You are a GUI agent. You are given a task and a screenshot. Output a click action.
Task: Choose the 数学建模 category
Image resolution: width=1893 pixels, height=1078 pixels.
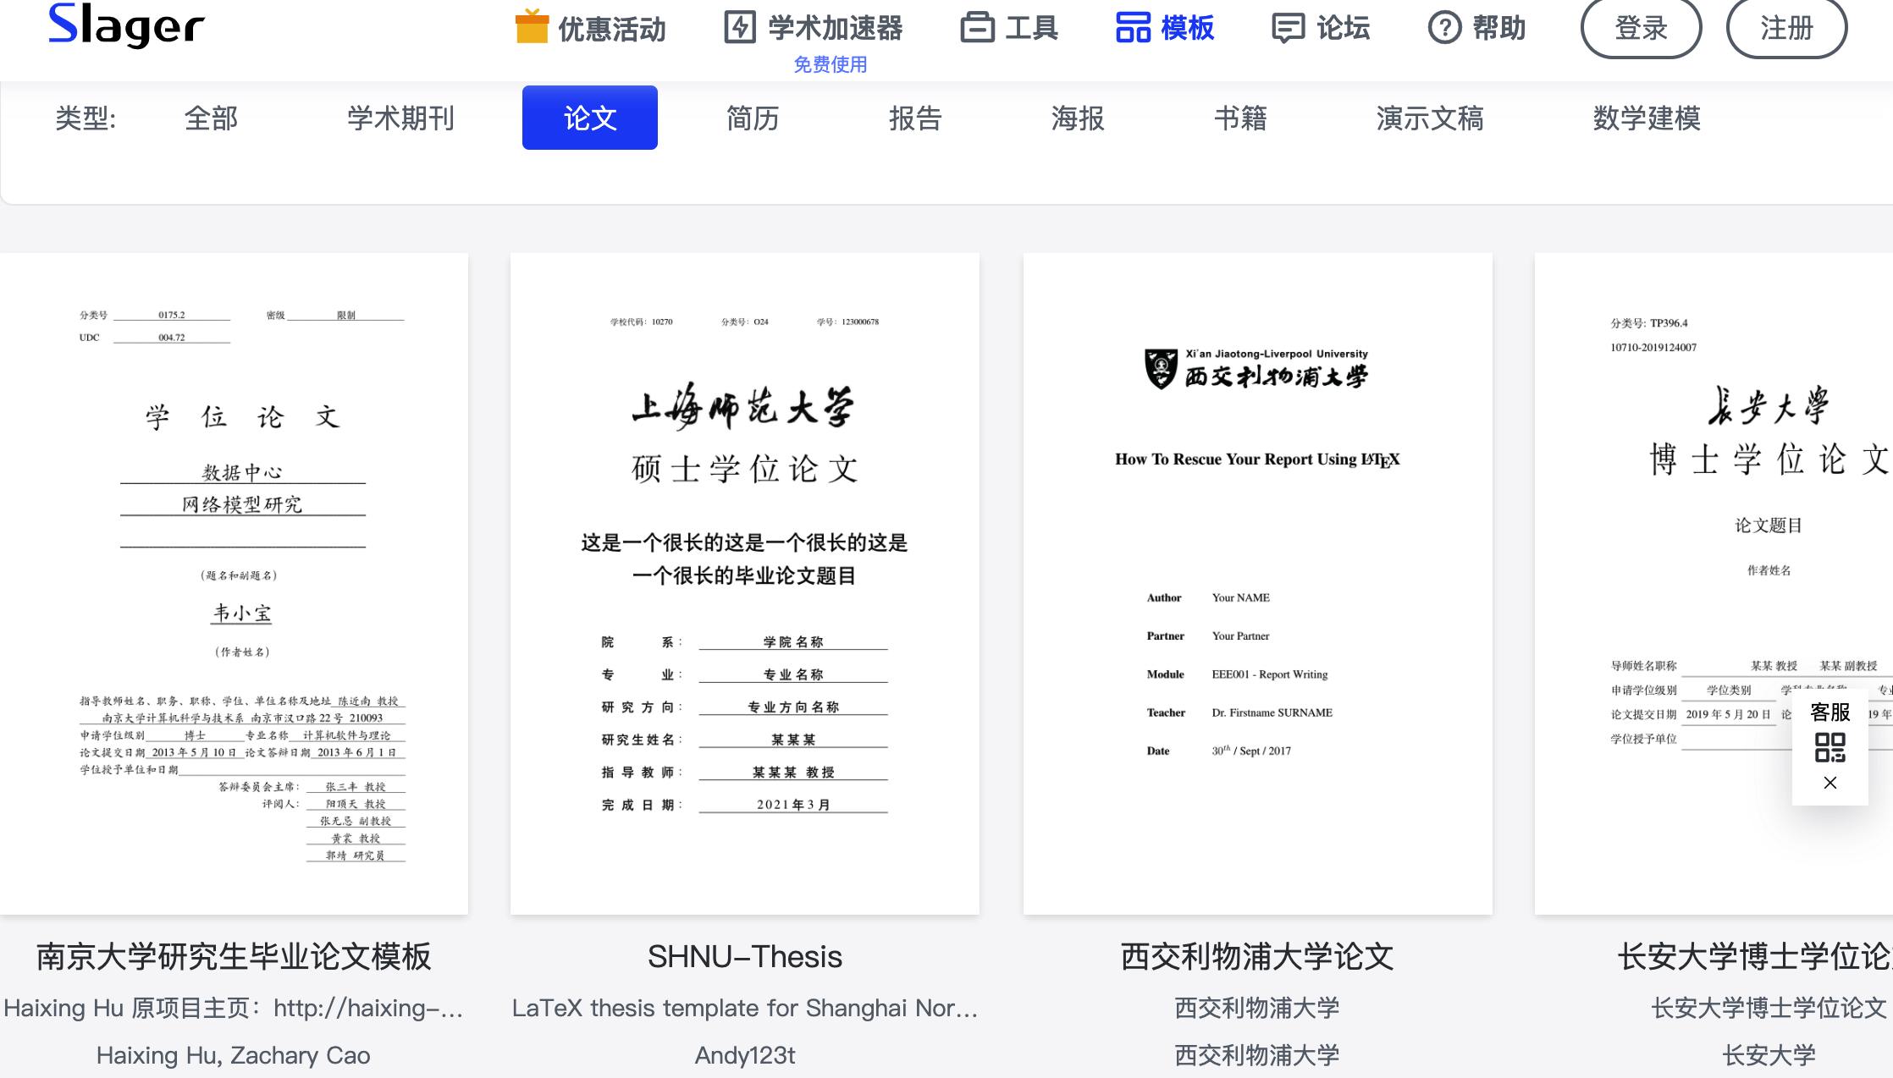pyautogui.click(x=1647, y=118)
